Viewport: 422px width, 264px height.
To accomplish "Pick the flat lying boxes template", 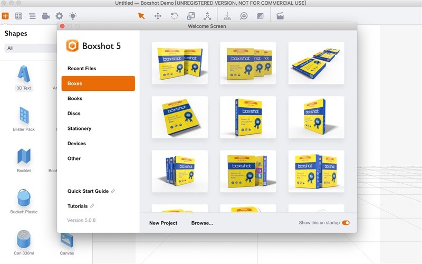I will pyautogui.click(x=316, y=63).
